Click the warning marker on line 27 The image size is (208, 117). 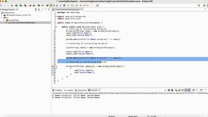pyautogui.click(x=53, y=66)
